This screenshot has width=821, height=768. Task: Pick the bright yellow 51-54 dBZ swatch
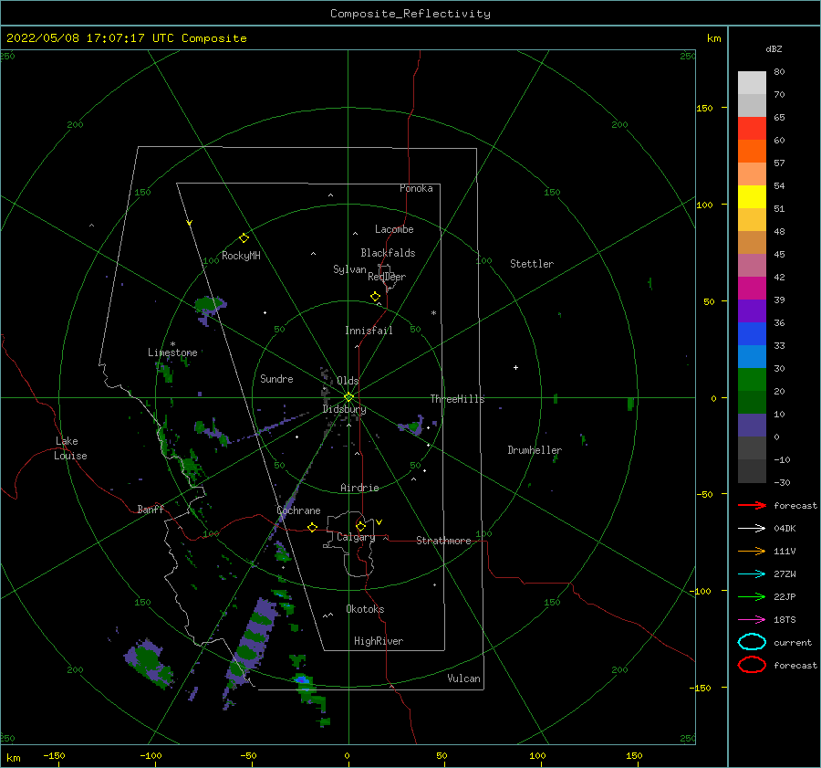752,197
